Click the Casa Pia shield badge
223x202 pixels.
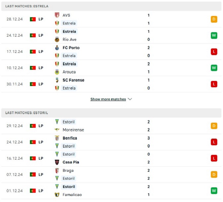click(57, 162)
